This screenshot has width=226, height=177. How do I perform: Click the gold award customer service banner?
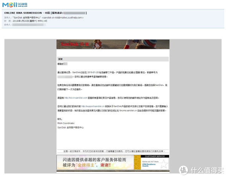point(113,162)
